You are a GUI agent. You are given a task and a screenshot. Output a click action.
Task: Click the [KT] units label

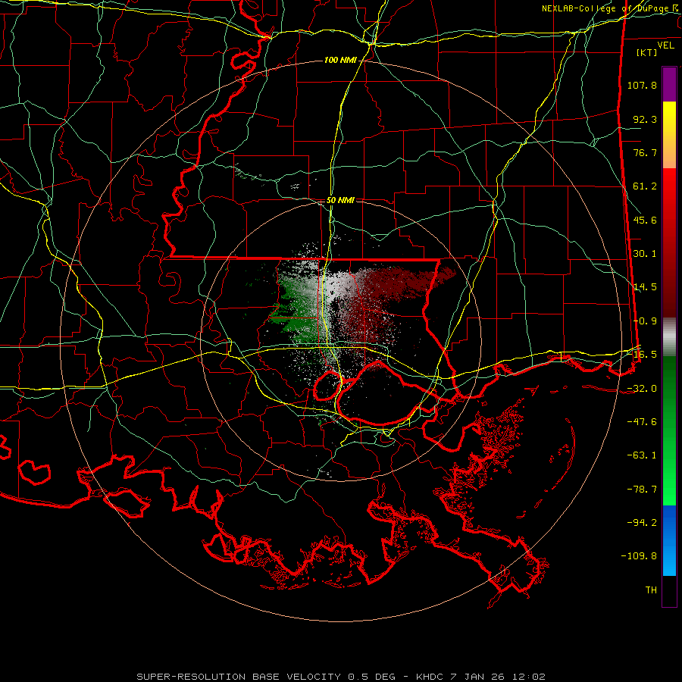click(x=647, y=52)
